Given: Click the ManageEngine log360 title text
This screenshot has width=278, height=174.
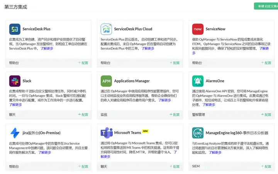Looking at the screenshot, I should pyautogui.click(x=237, y=133).
